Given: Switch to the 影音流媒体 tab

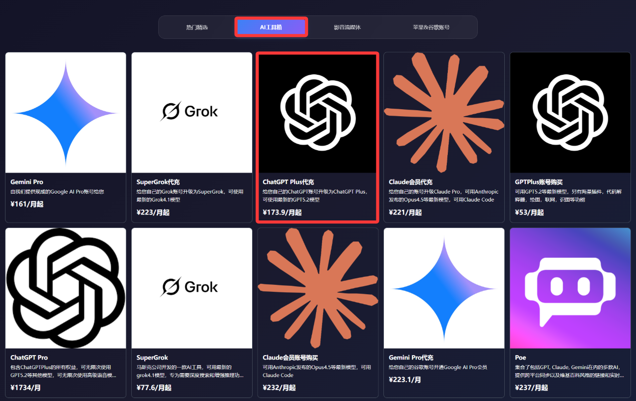Looking at the screenshot, I should (x=346, y=27).
